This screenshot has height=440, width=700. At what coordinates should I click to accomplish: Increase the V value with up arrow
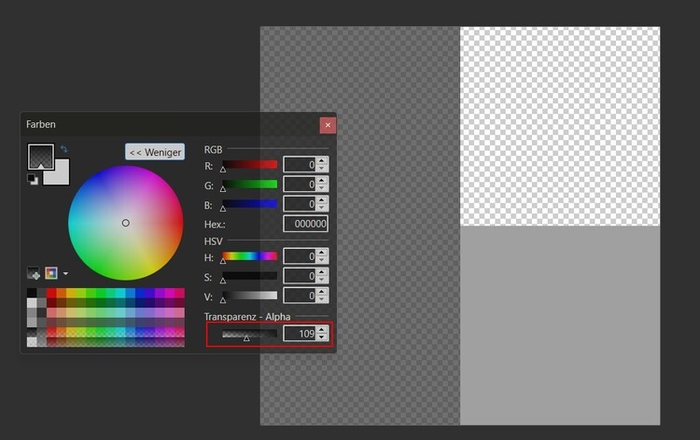pos(322,292)
